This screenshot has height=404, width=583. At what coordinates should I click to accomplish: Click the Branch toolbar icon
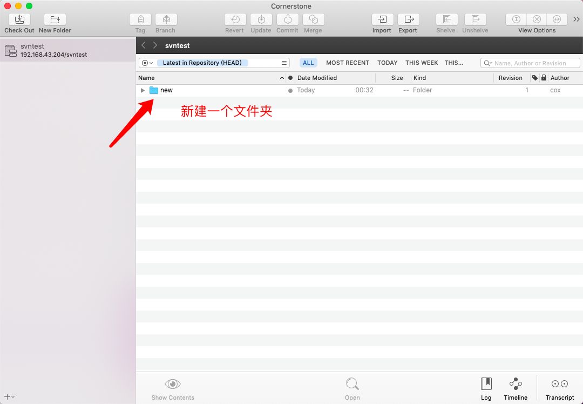pos(166,19)
